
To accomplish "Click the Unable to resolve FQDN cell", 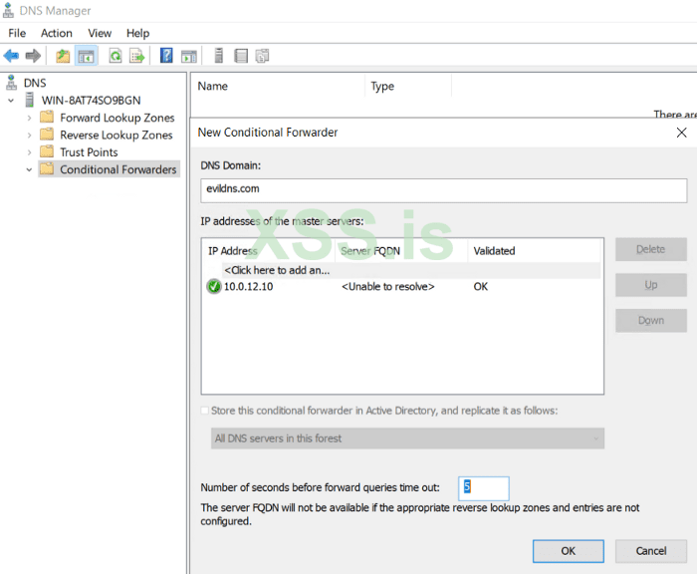I will (x=387, y=287).
